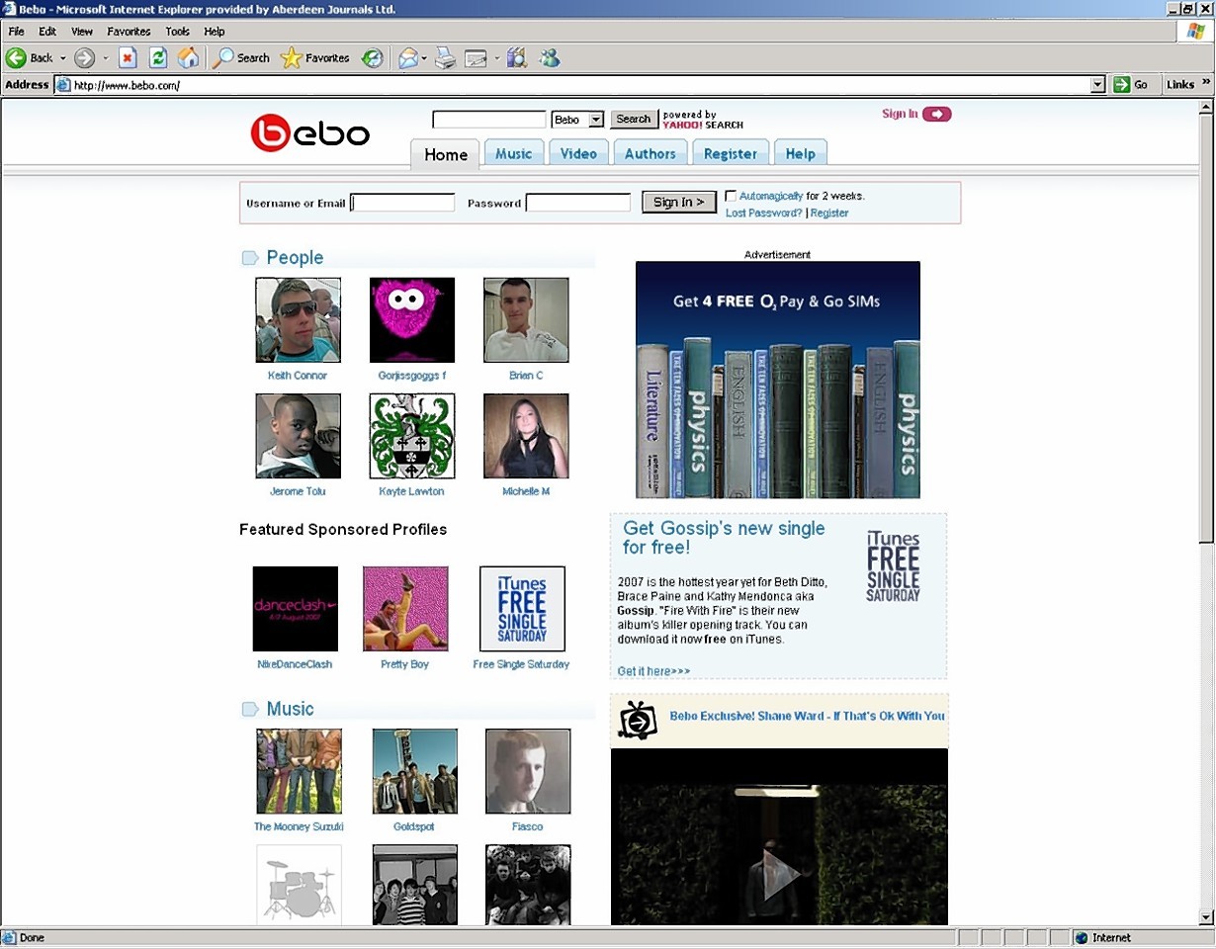Click the Research books icon
This screenshot has width=1216, height=949.
pyautogui.click(x=517, y=58)
